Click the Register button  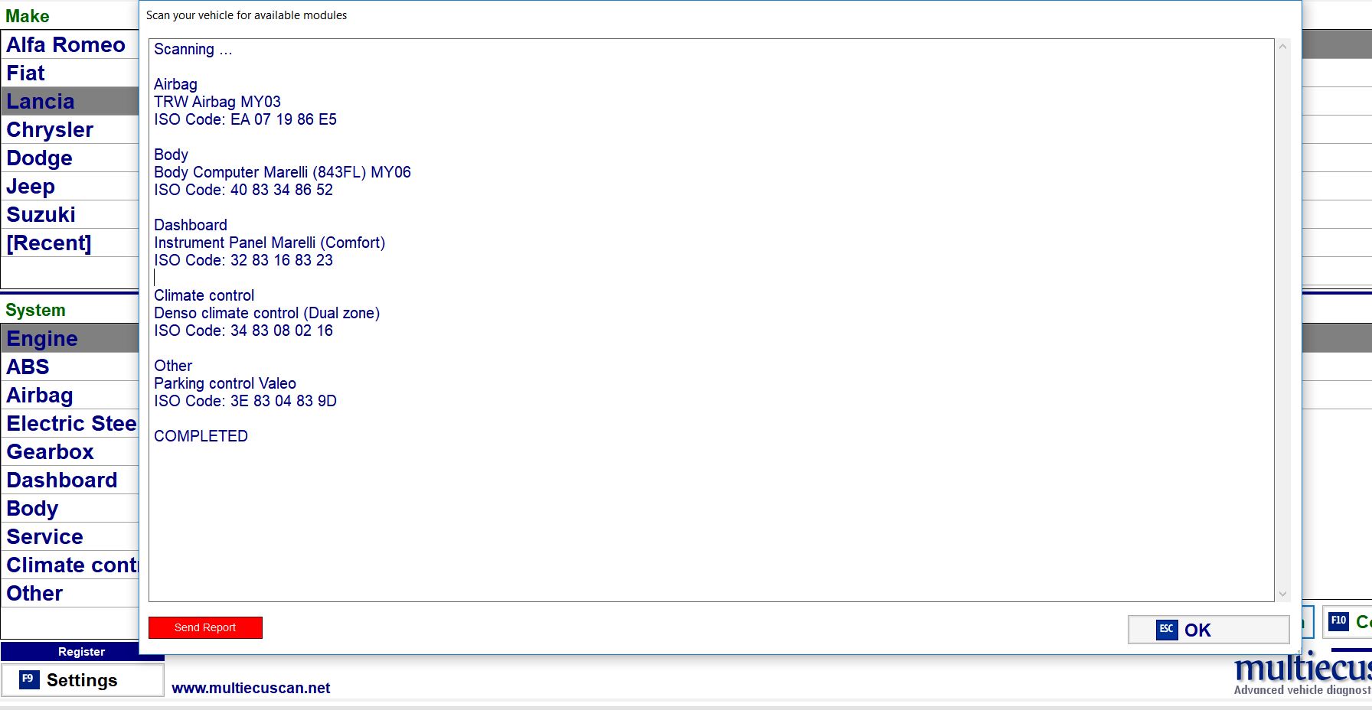coord(82,652)
